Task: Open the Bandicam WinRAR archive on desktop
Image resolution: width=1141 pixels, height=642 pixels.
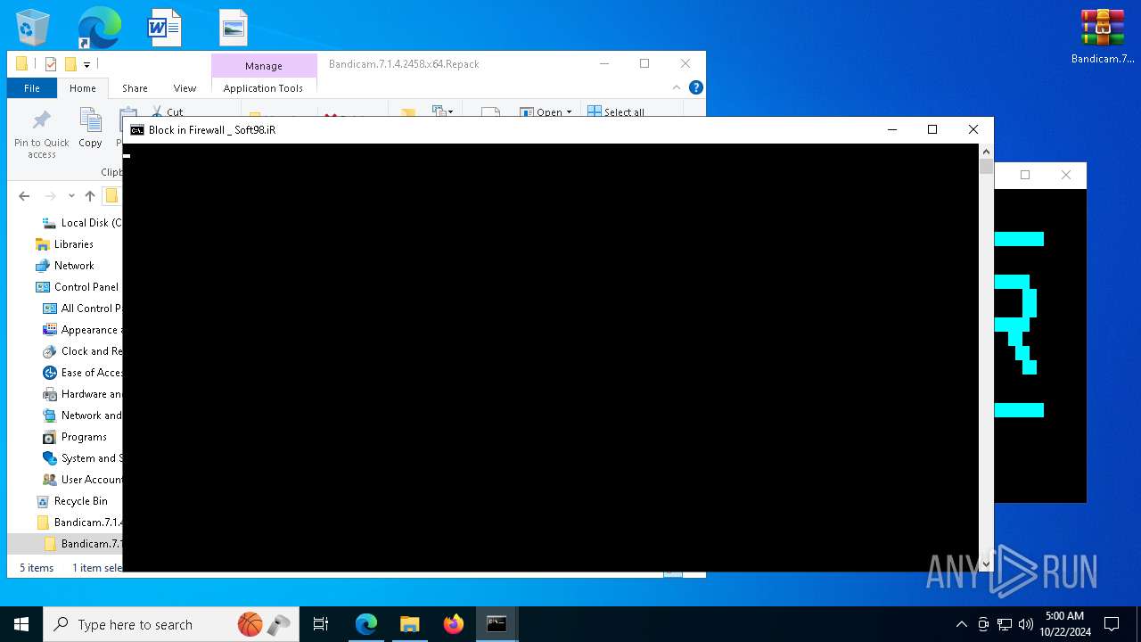Action: (x=1103, y=37)
